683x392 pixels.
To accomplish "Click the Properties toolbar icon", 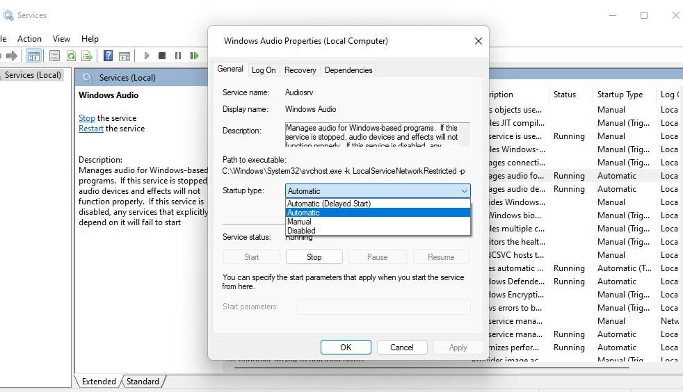I will coord(54,56).
